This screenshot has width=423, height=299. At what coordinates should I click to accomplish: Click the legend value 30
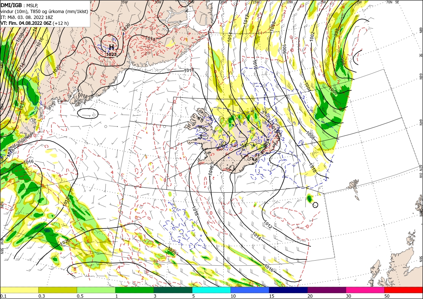tap(349, 296)
